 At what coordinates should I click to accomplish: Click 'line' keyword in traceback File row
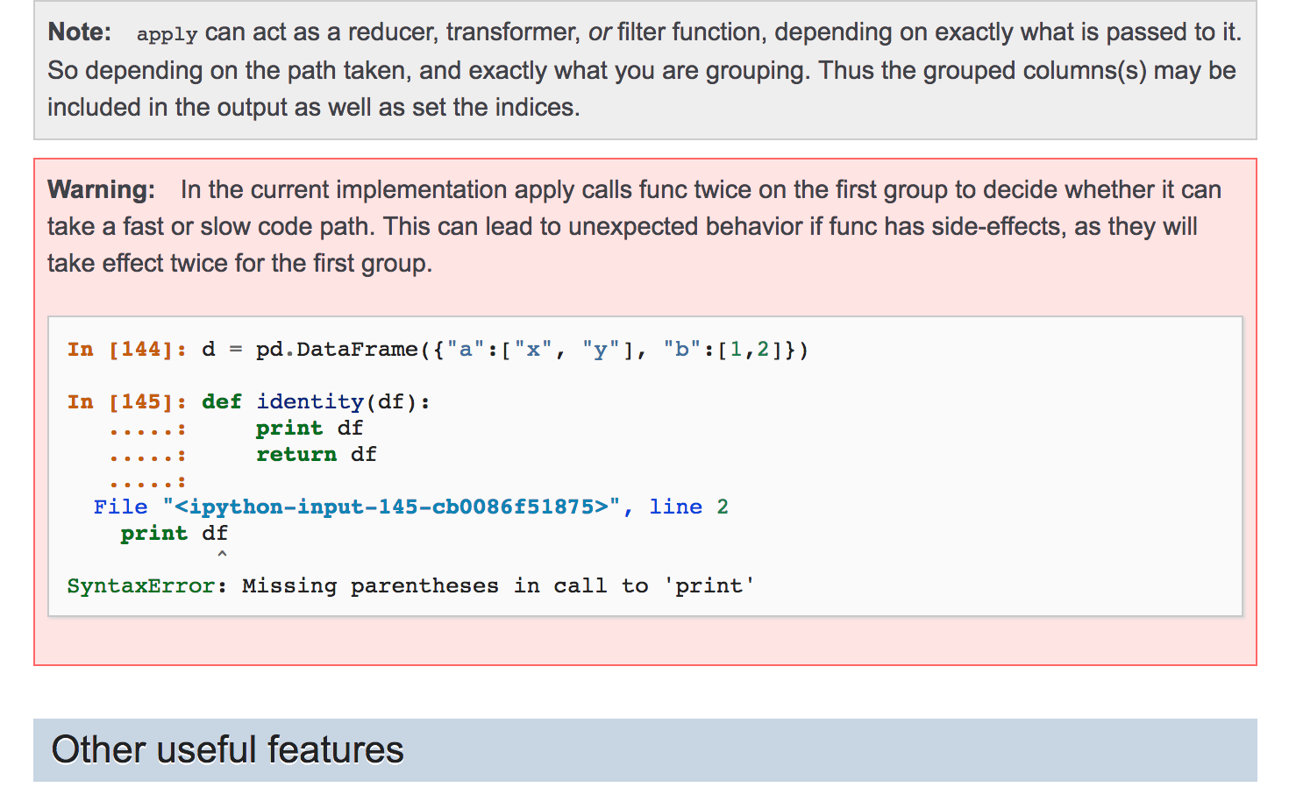pos(675,507)
